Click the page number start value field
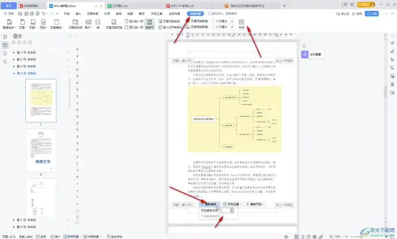Screen dimensions: 397x239 [225, 210]
